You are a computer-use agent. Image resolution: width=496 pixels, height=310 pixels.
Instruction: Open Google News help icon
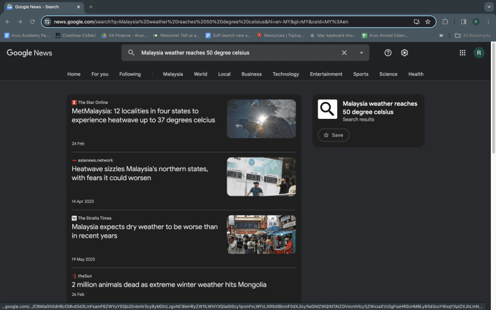pyautogui.click(x=387, y=53)
